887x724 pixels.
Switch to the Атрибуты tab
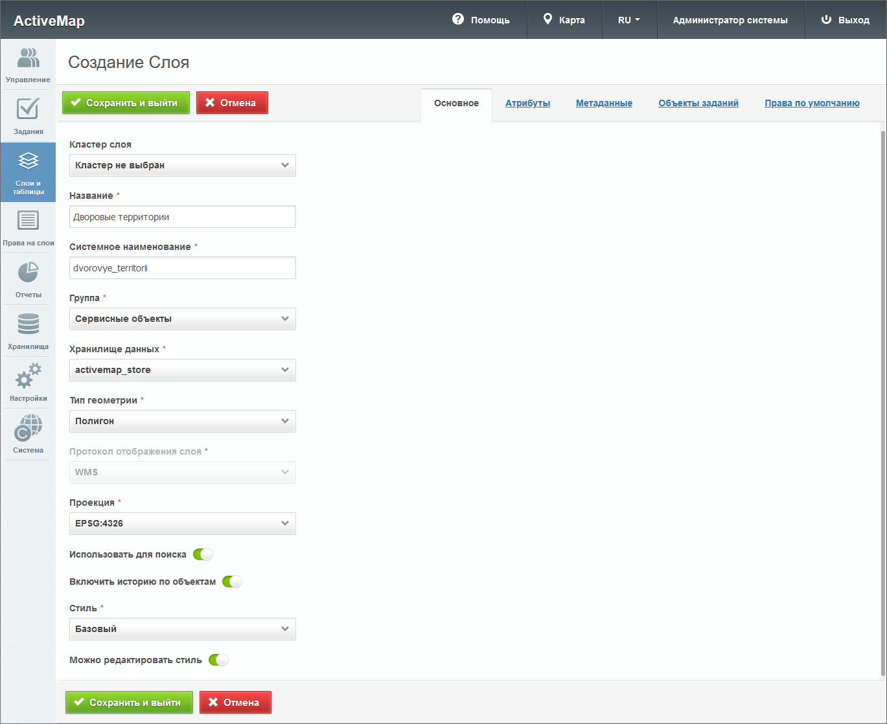click(x=527, y=103)
